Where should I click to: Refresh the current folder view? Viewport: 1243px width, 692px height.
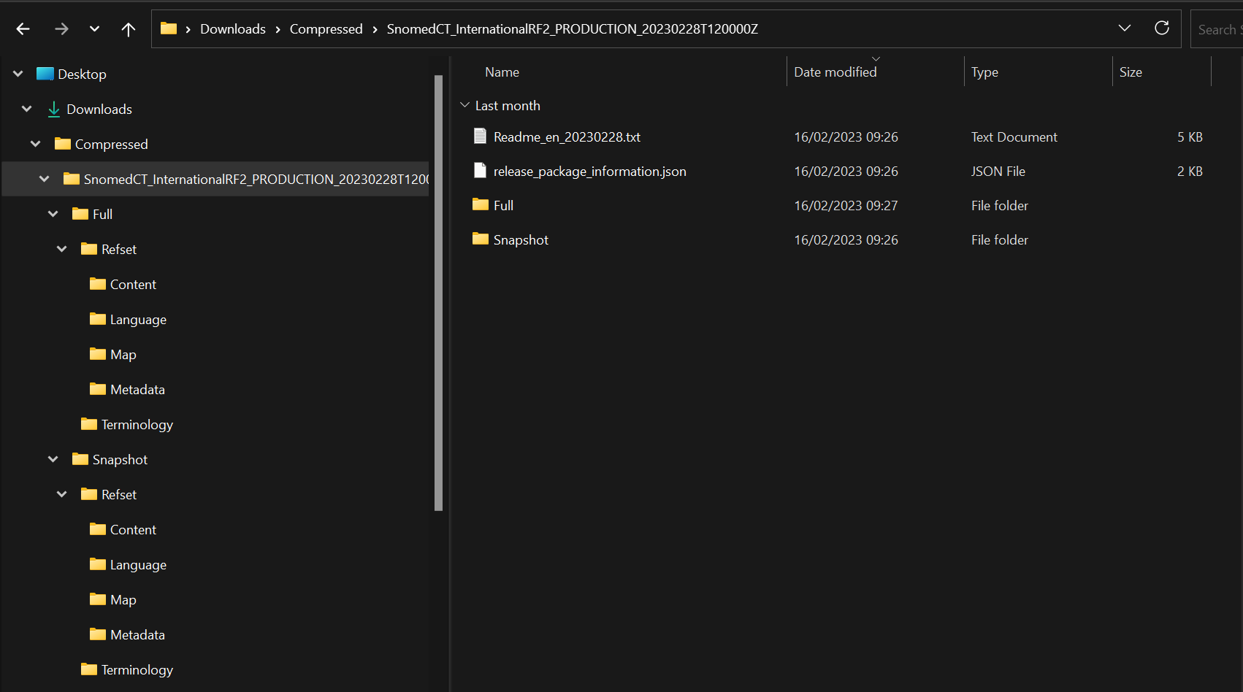(1162, 28)
